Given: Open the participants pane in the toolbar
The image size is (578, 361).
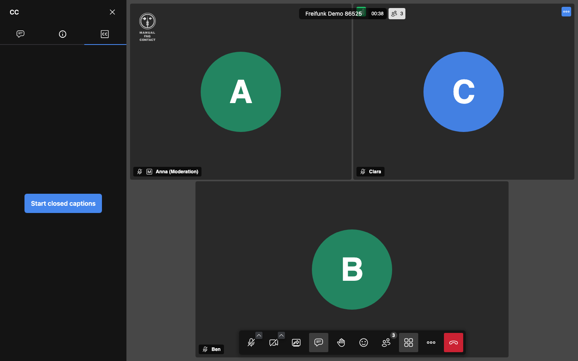Looking at the screenshot, I should [x=386, y=343].
